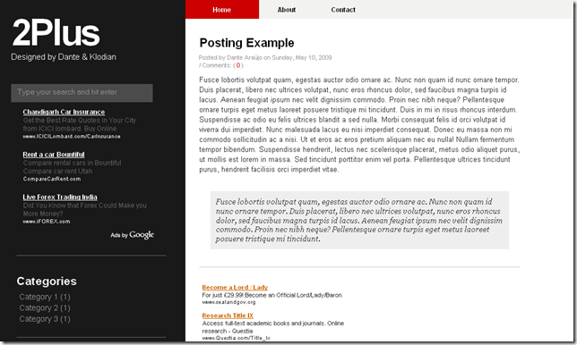Open the Posting Example post title
Image resolution: width=577 pixels, height=345 pixels.
tap(246, 43)
